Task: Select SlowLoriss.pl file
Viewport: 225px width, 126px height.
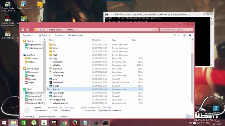Action: 58,93
